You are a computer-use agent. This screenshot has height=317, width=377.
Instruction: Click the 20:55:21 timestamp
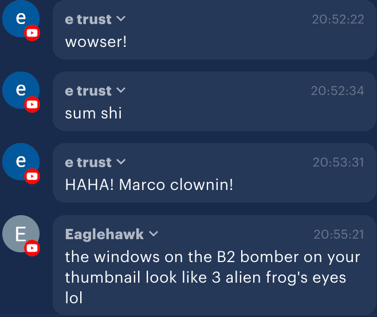click(x=339, y=234)
